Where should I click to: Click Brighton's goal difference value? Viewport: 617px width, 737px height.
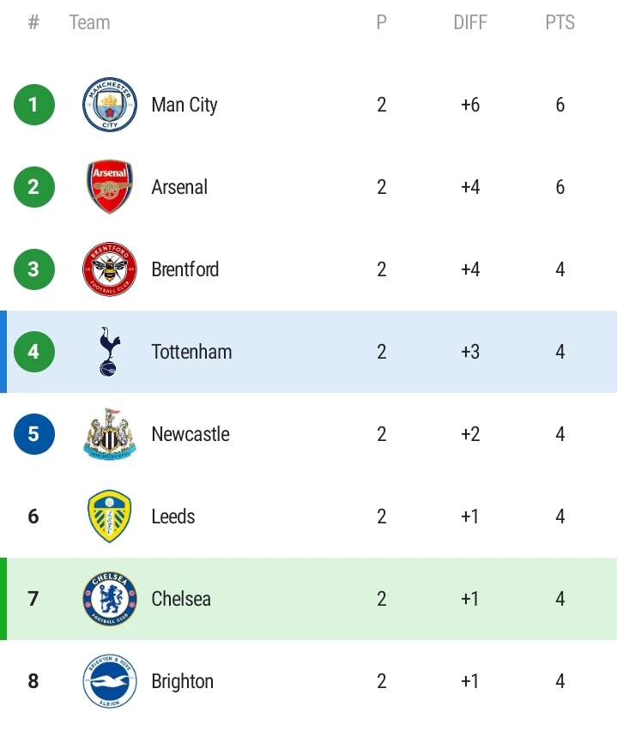point(470,681)
